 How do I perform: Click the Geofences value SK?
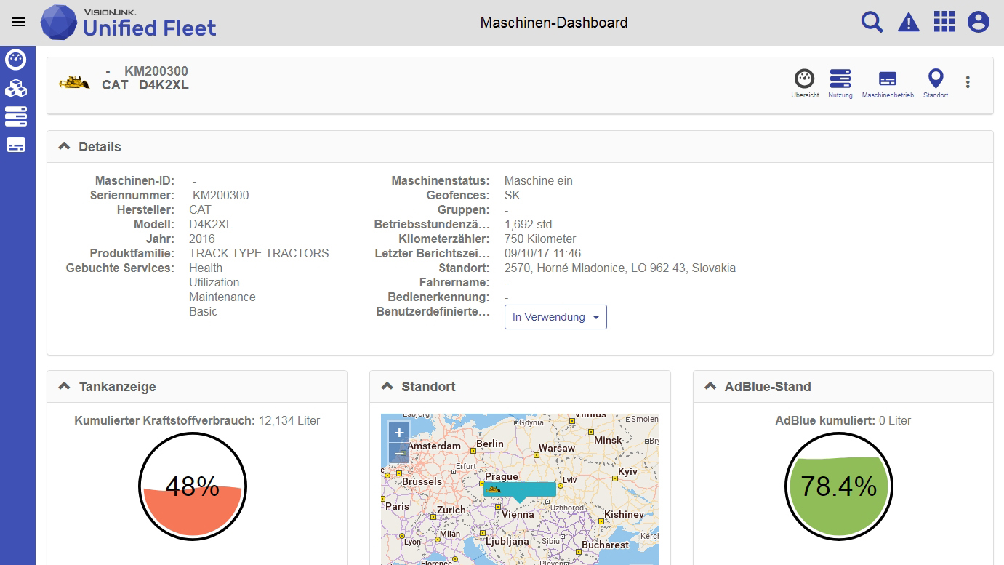tap(513, 195)
